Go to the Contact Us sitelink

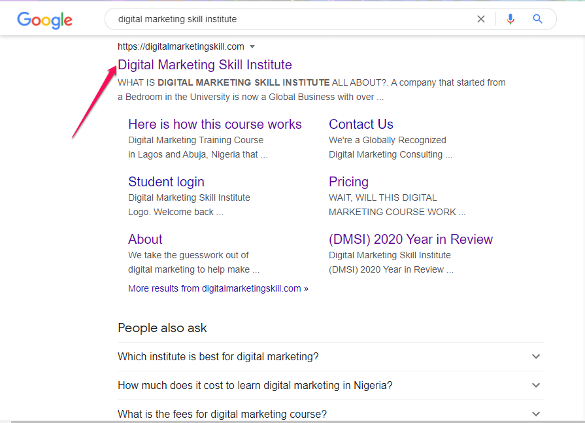(361, 124)
